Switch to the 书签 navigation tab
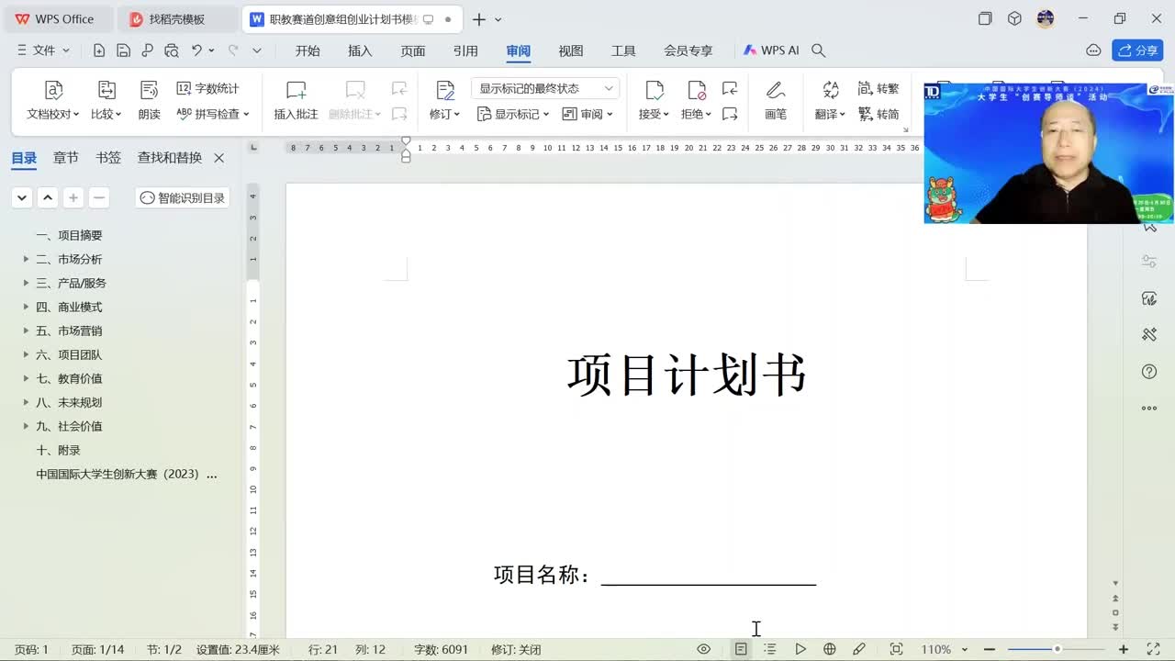This screenshot has height=661, width=1175. tap(108, 158)
